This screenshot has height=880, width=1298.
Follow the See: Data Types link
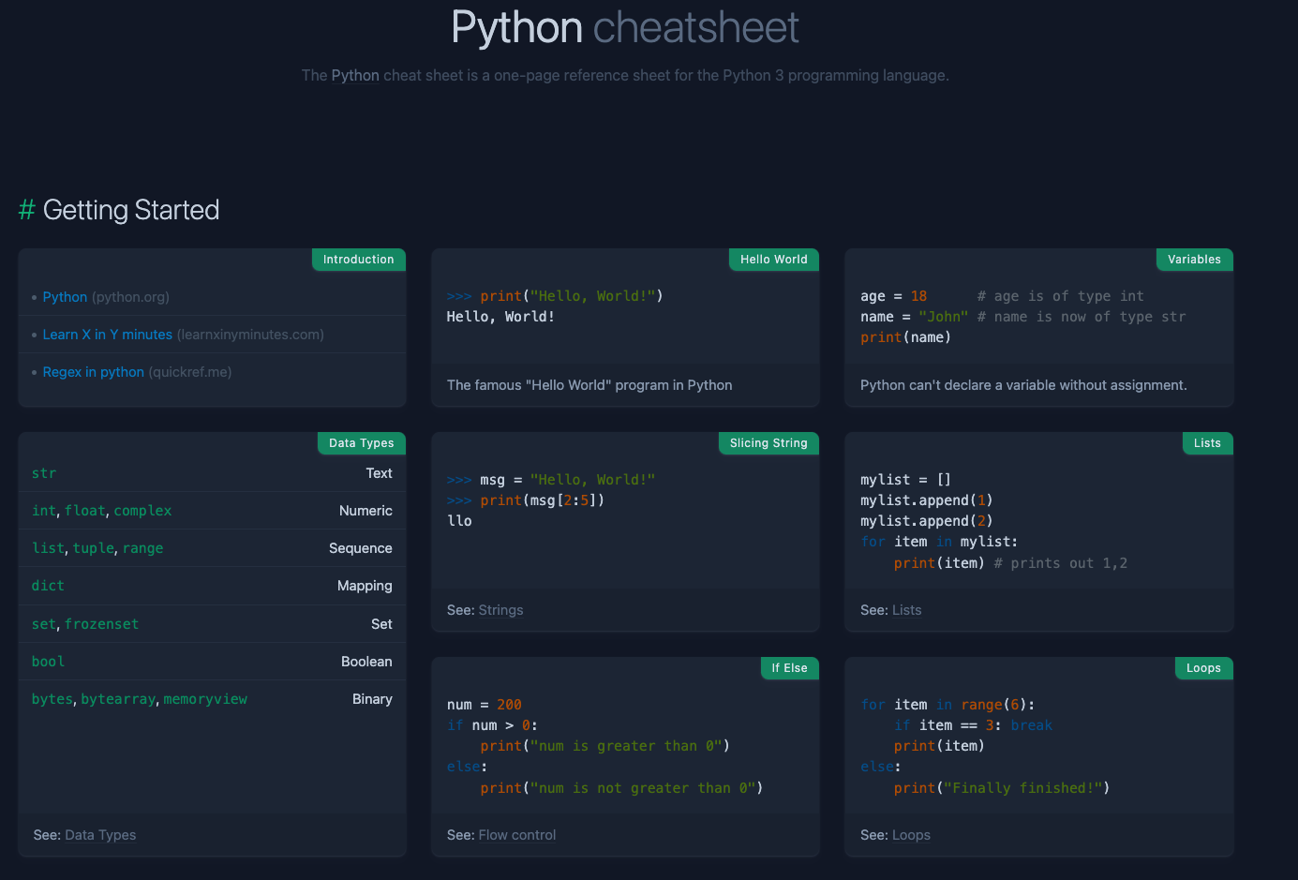[x=100, y=835]
